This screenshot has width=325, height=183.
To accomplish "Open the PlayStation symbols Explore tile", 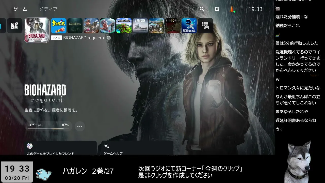I will pyautogui.click(x=14, y=26).
